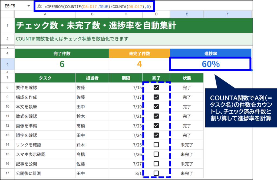277x180 pixels.
Task: Select the task cell リンクを確認
Action: 45,145
